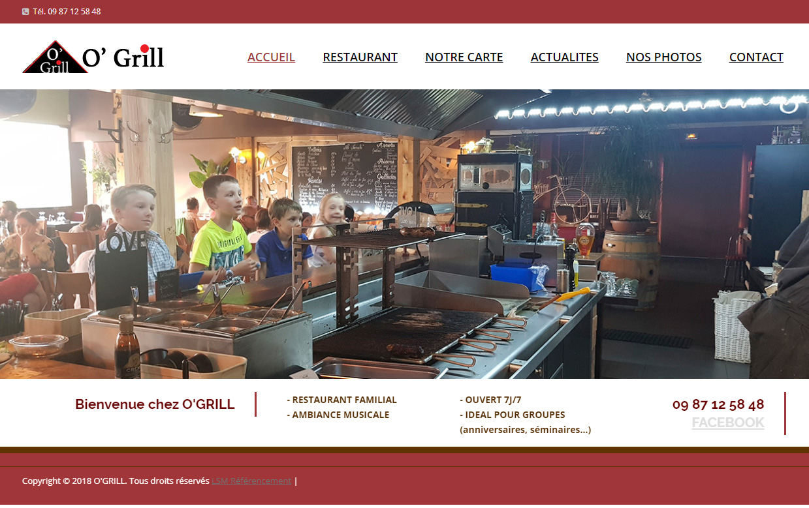809x508 pixels.
Task: Click the O' Grill logo
Action: tap(93, 57)
